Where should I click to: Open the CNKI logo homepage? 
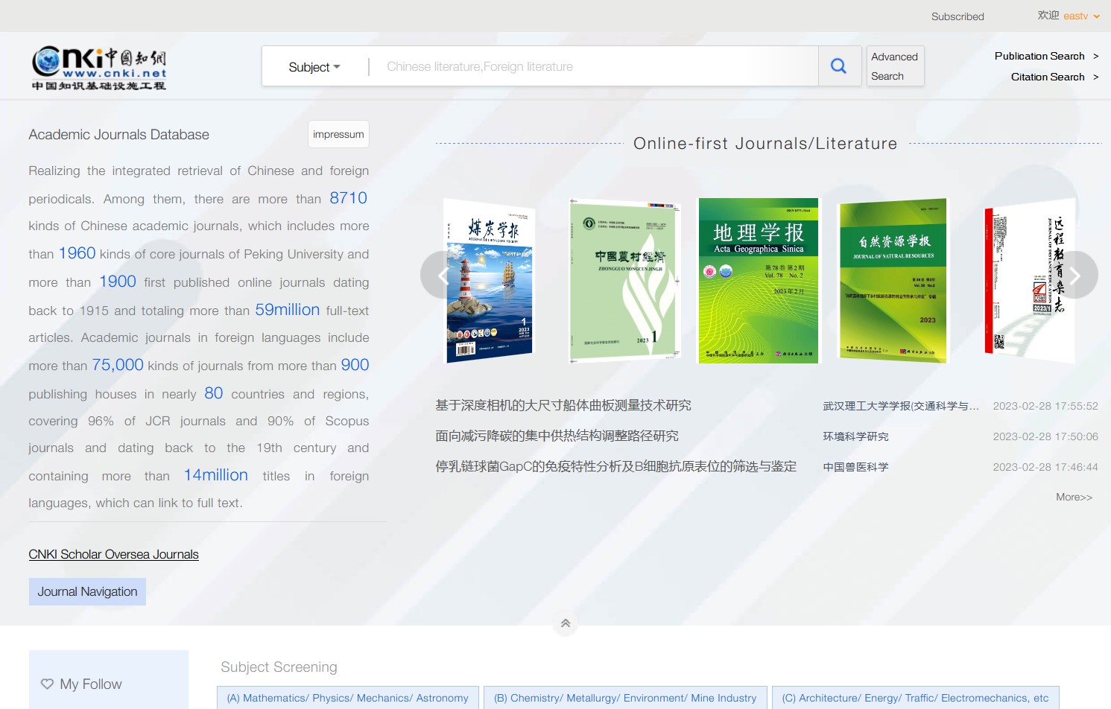coord(99,68)
